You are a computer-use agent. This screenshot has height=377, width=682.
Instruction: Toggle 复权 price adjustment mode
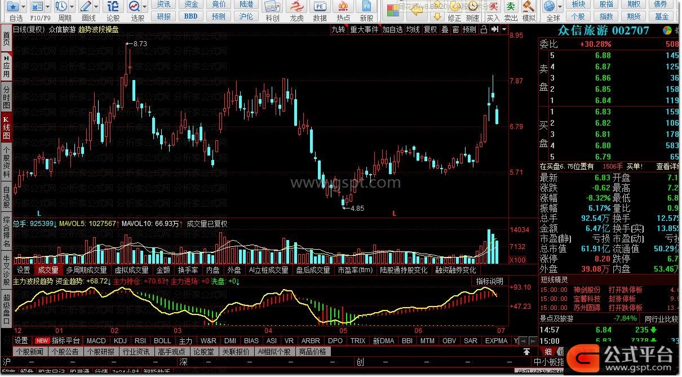(x=431, y=29)
